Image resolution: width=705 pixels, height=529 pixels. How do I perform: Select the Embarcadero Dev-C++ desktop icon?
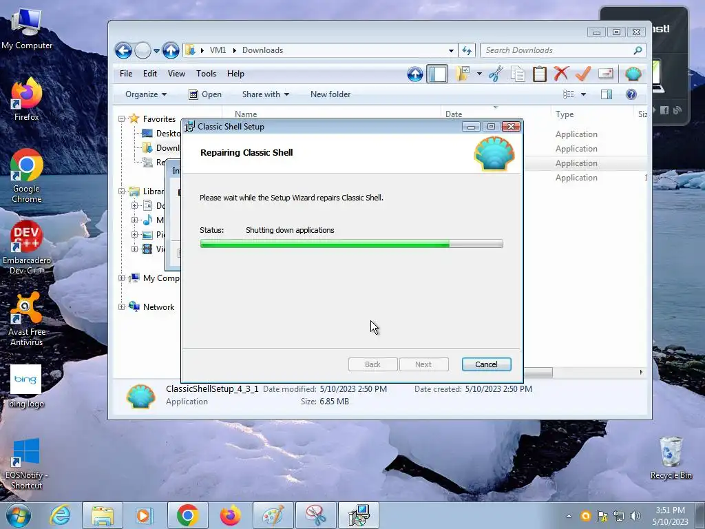(26, 247)
